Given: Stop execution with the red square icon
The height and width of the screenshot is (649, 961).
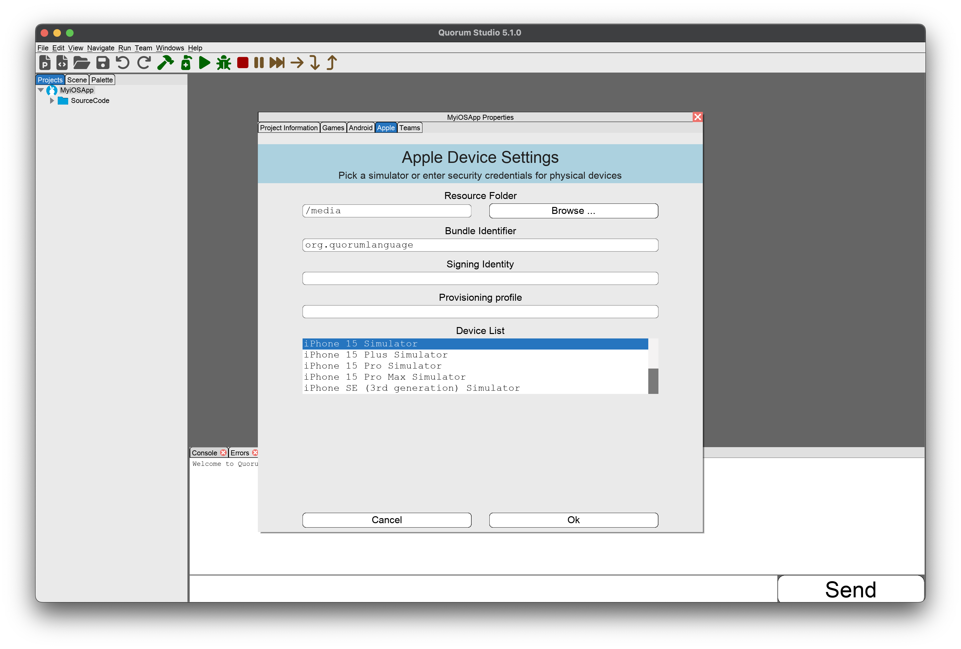Looking at the screenshot, I should [243, 63].
